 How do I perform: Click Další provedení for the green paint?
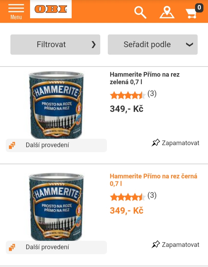click(x=47, y=145)
